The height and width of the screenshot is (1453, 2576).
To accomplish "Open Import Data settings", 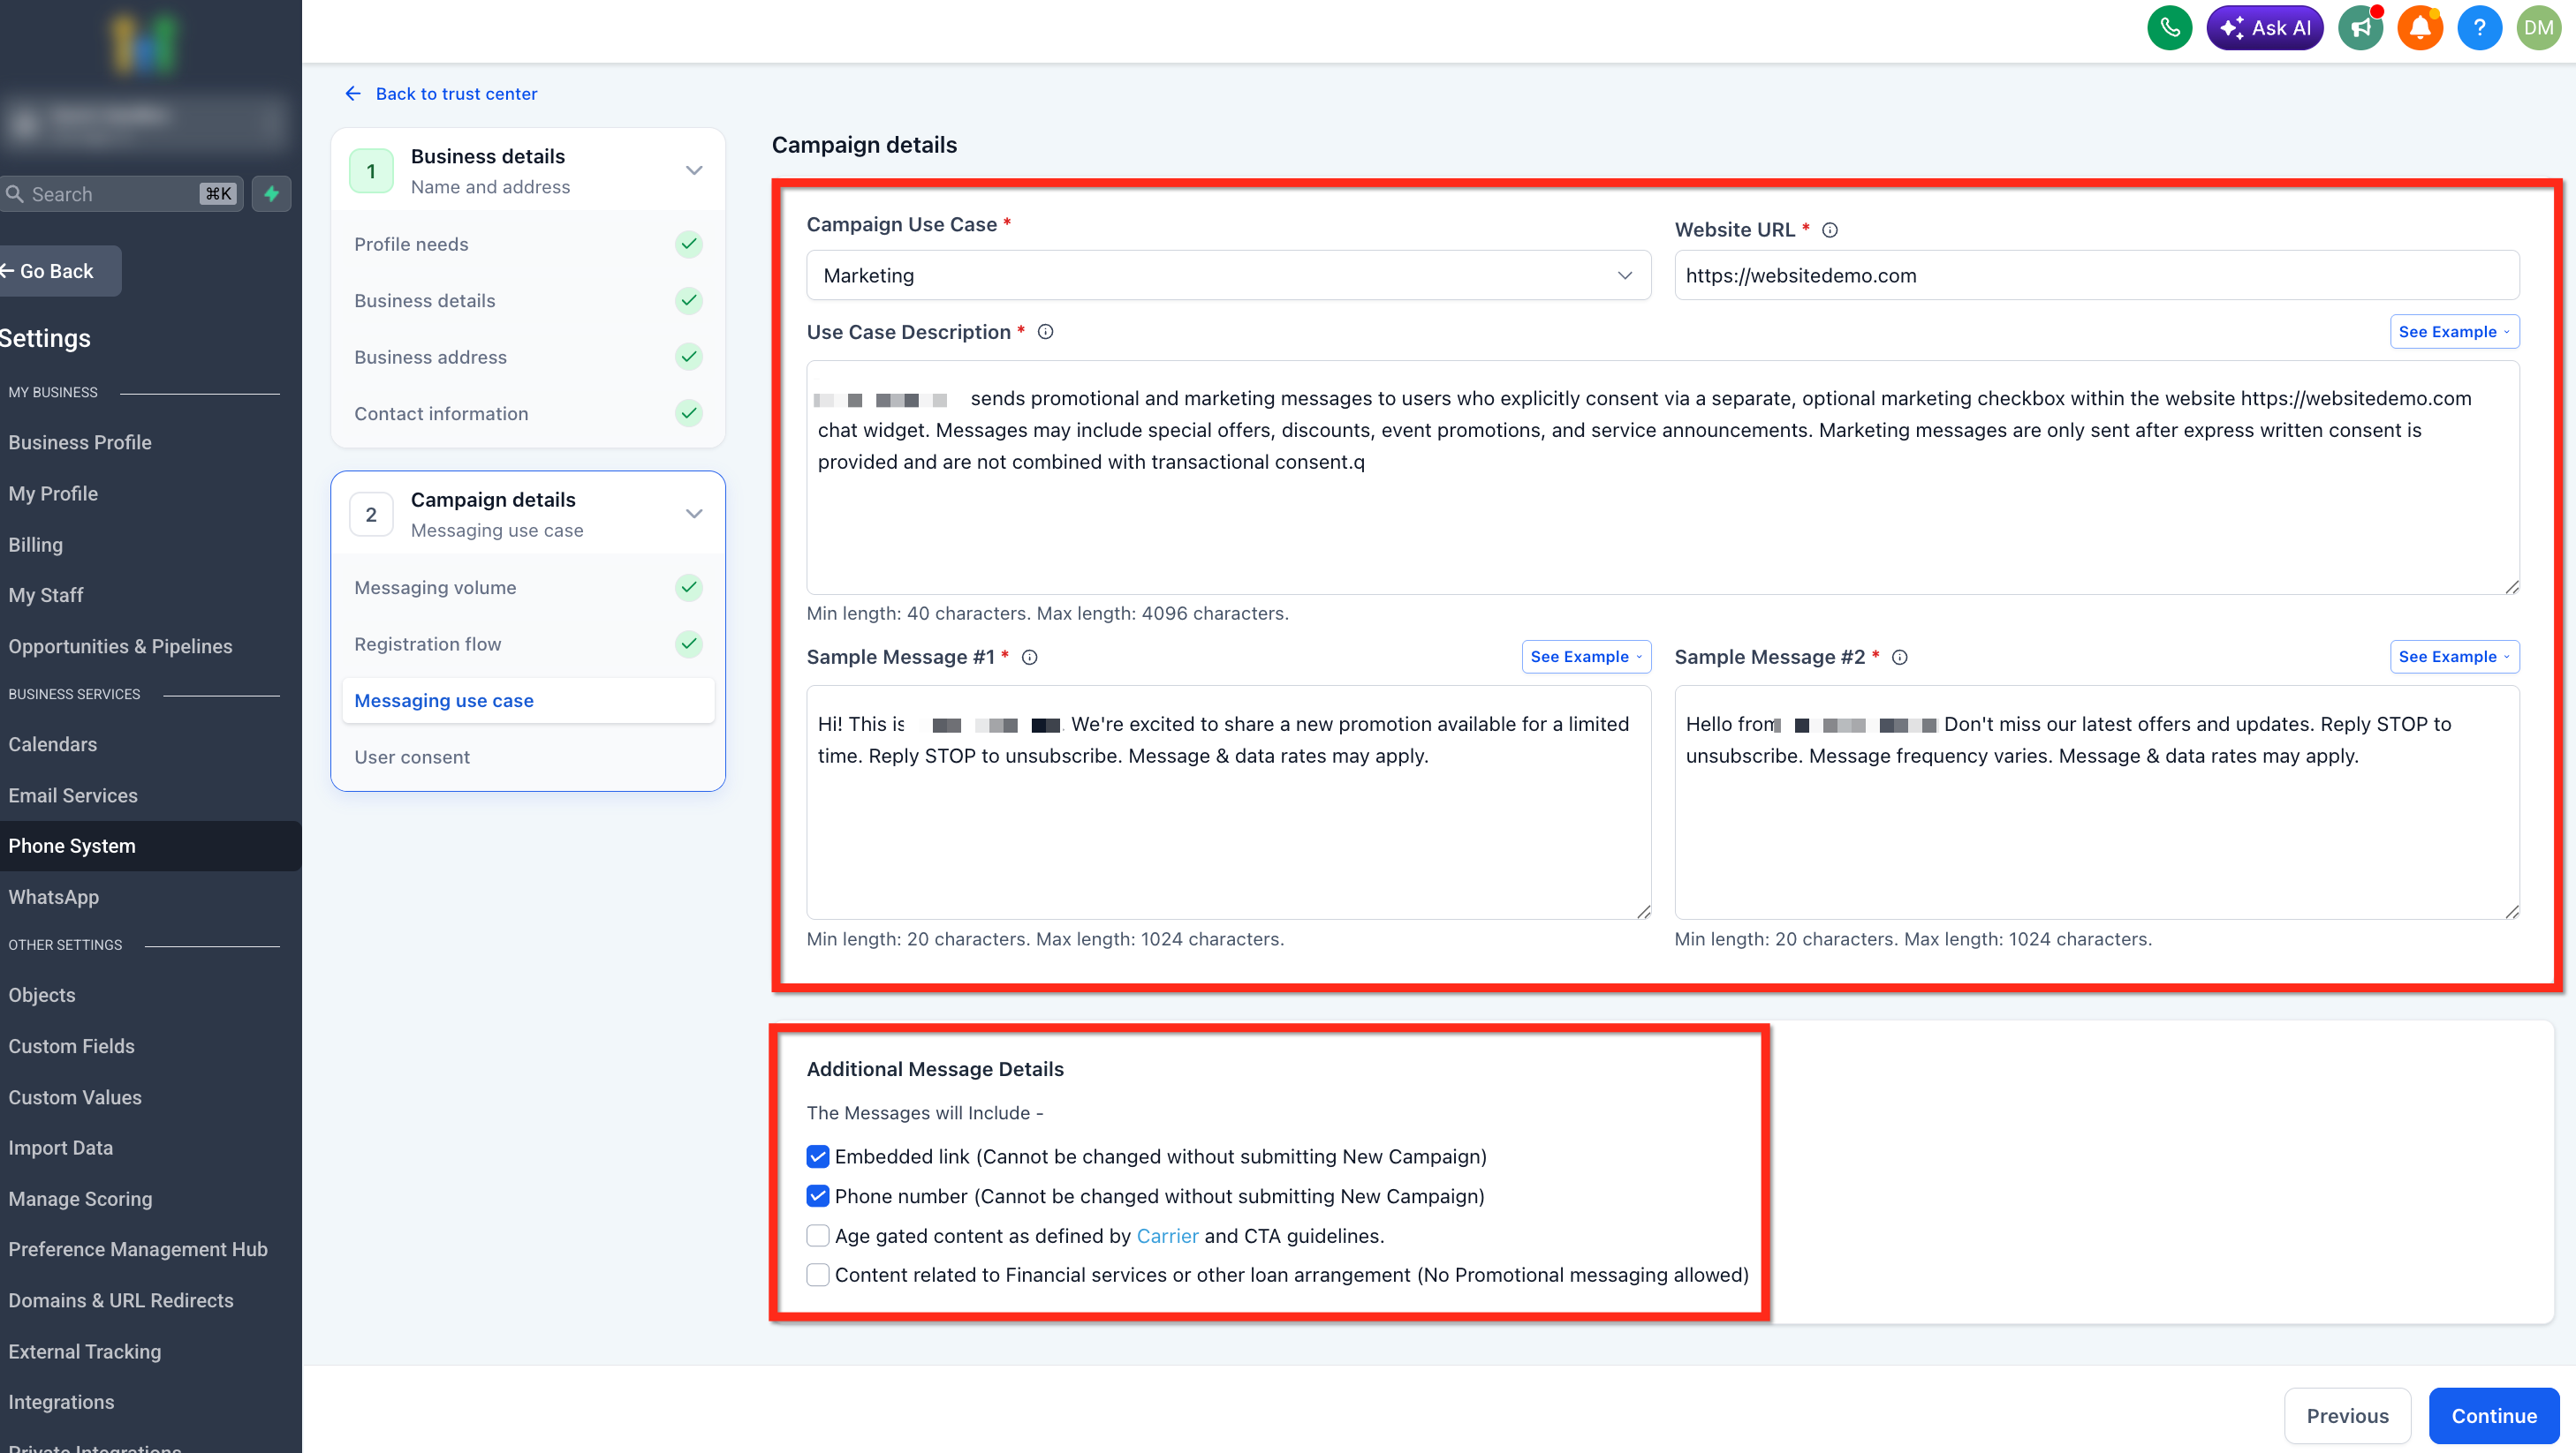I will 61,1148.
